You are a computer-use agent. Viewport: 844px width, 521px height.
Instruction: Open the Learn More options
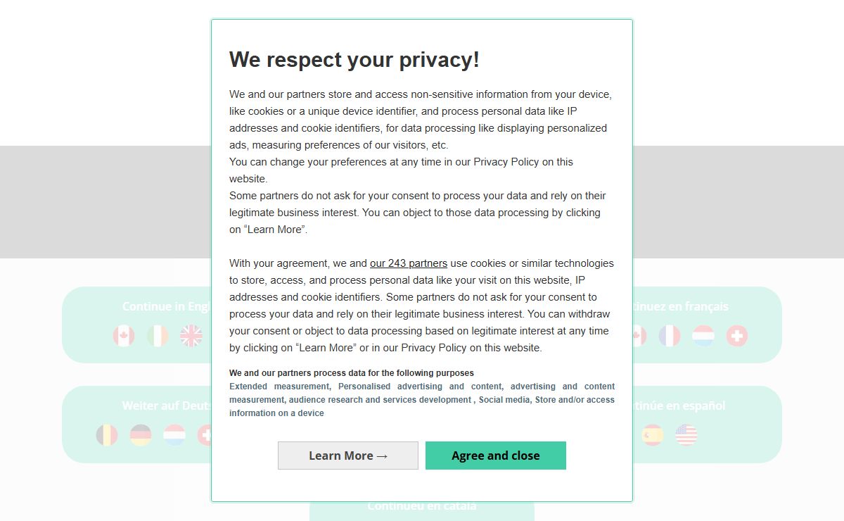pos(348,456)
